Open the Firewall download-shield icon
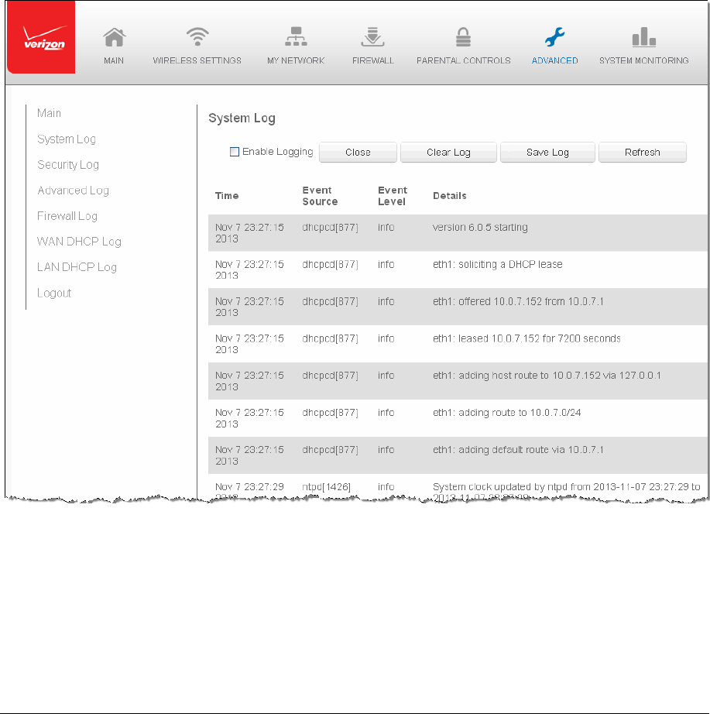This screenshot has height=714, width=710. tap(373, 37)
